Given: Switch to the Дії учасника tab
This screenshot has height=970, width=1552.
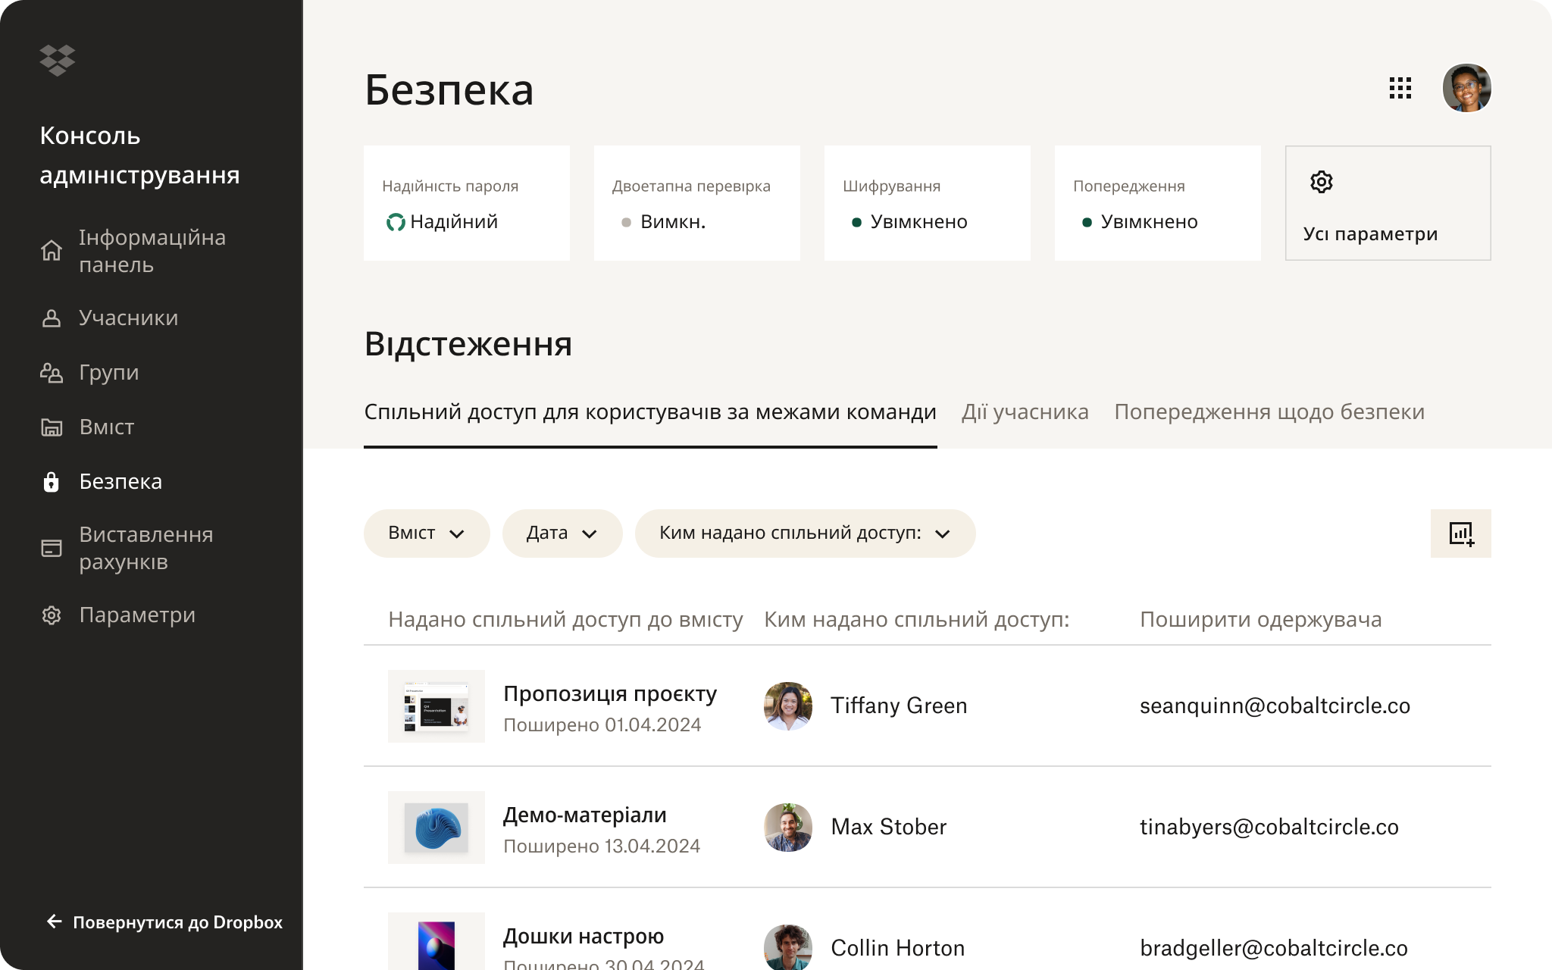Looking at the screenshot, I should (x=1025, y=412).
